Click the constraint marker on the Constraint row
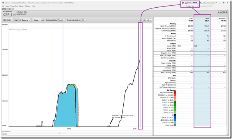The image size is (232, 139). [59, 133]
